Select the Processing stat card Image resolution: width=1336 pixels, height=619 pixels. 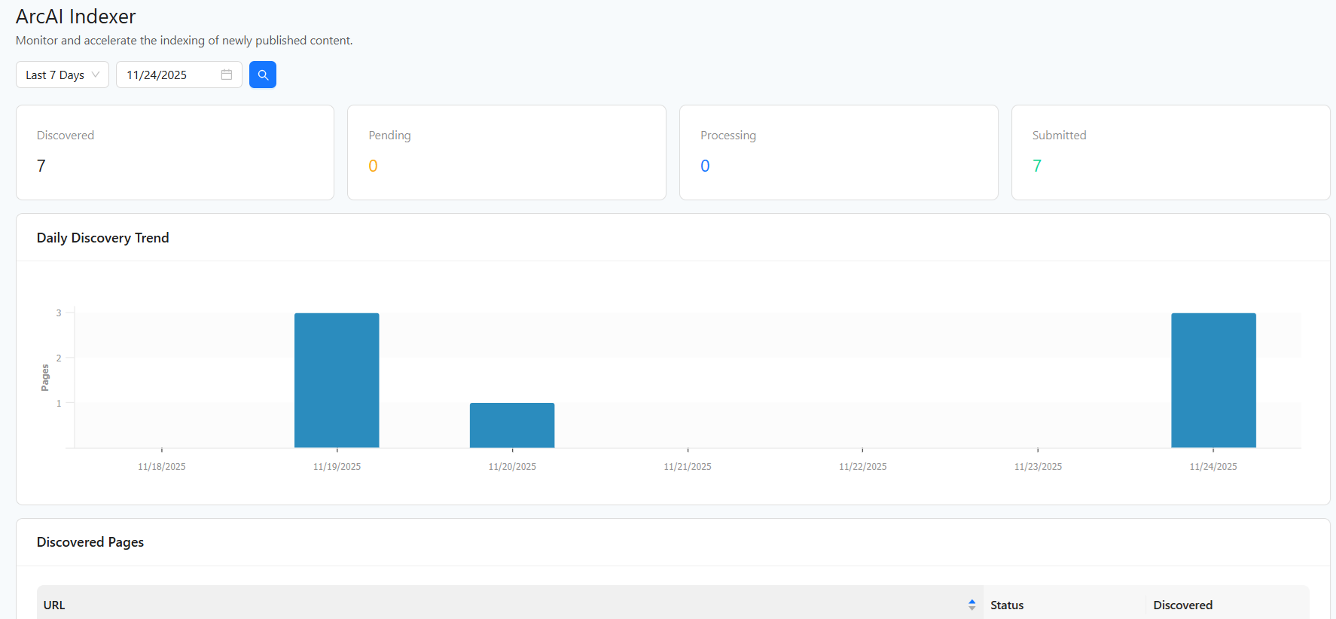[838, 152]
